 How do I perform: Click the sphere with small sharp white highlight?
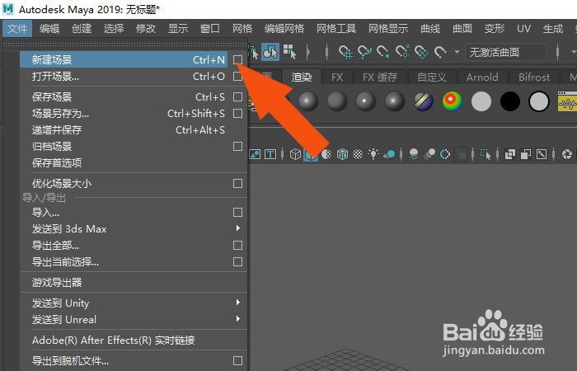pyautogui.click(x=365, y=101)
